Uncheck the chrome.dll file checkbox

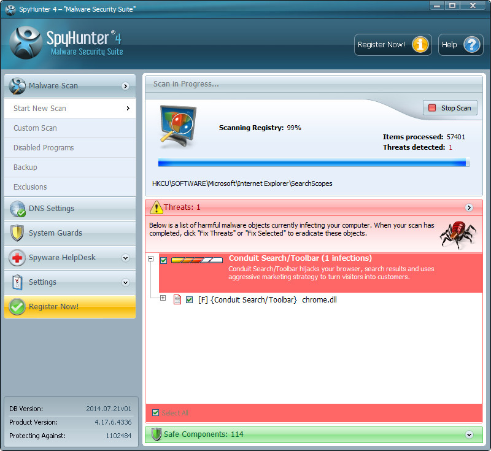click(189, 300)
